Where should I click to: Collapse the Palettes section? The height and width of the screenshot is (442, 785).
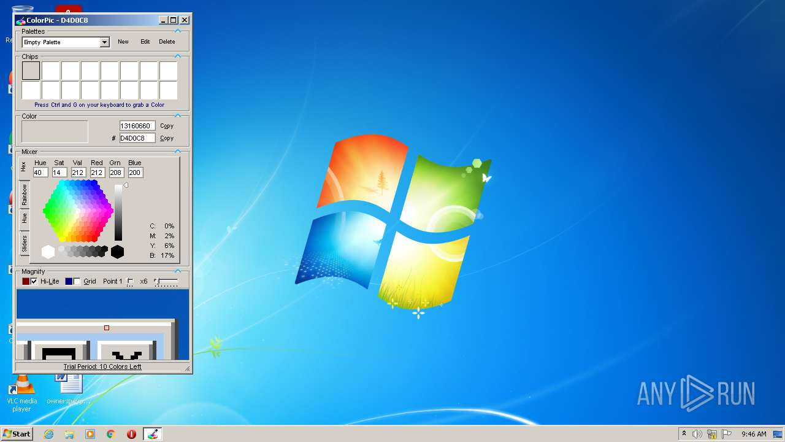(x=178, y=31)
